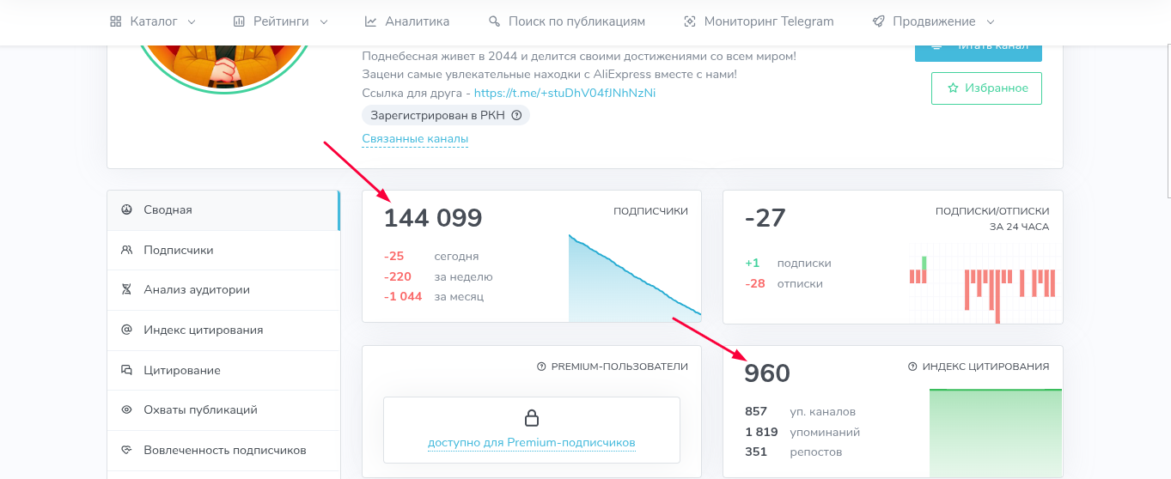Click the help icon beside PREMIUM-ПОЛЬЗОВАТЕЛИ
The width and height of the screenshot is (1171, 479).
(541, 367)
